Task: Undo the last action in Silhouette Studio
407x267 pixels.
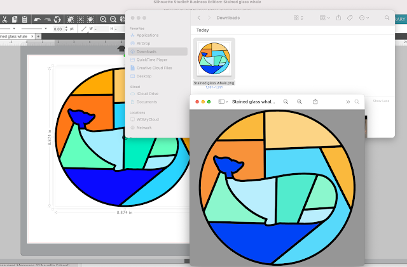Action: [38, 20]
